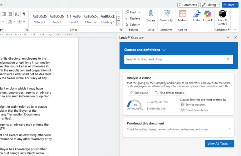Toggle show paragraph marks

tap(24, 14)
